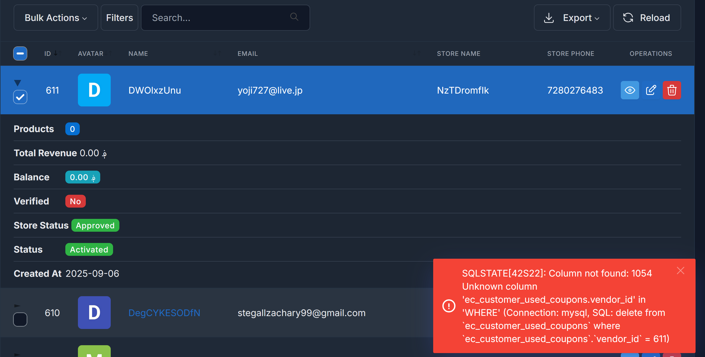Open vendor link DegCYKESODfN
Image resolution: width=705 pixels, height=357 pixels.
coord(164,313)
